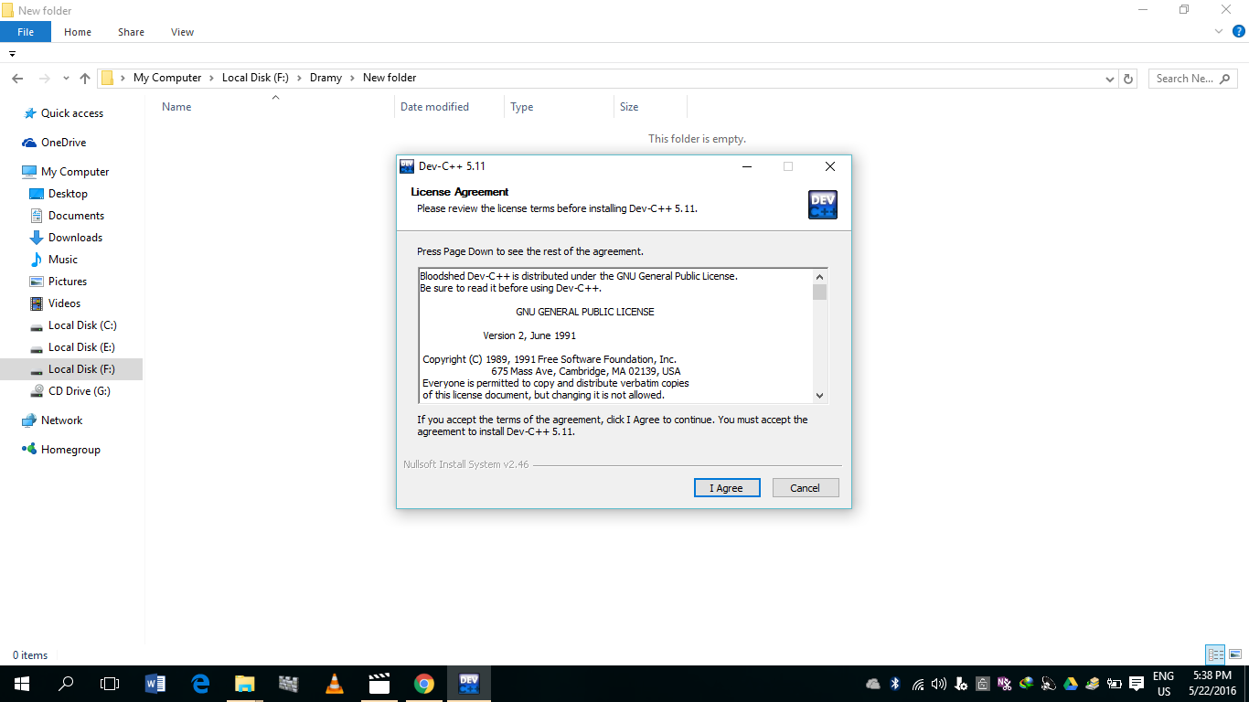1249x702 pixels.
Task: Select Quick access in navigation pane
Action: pos(72,113)
